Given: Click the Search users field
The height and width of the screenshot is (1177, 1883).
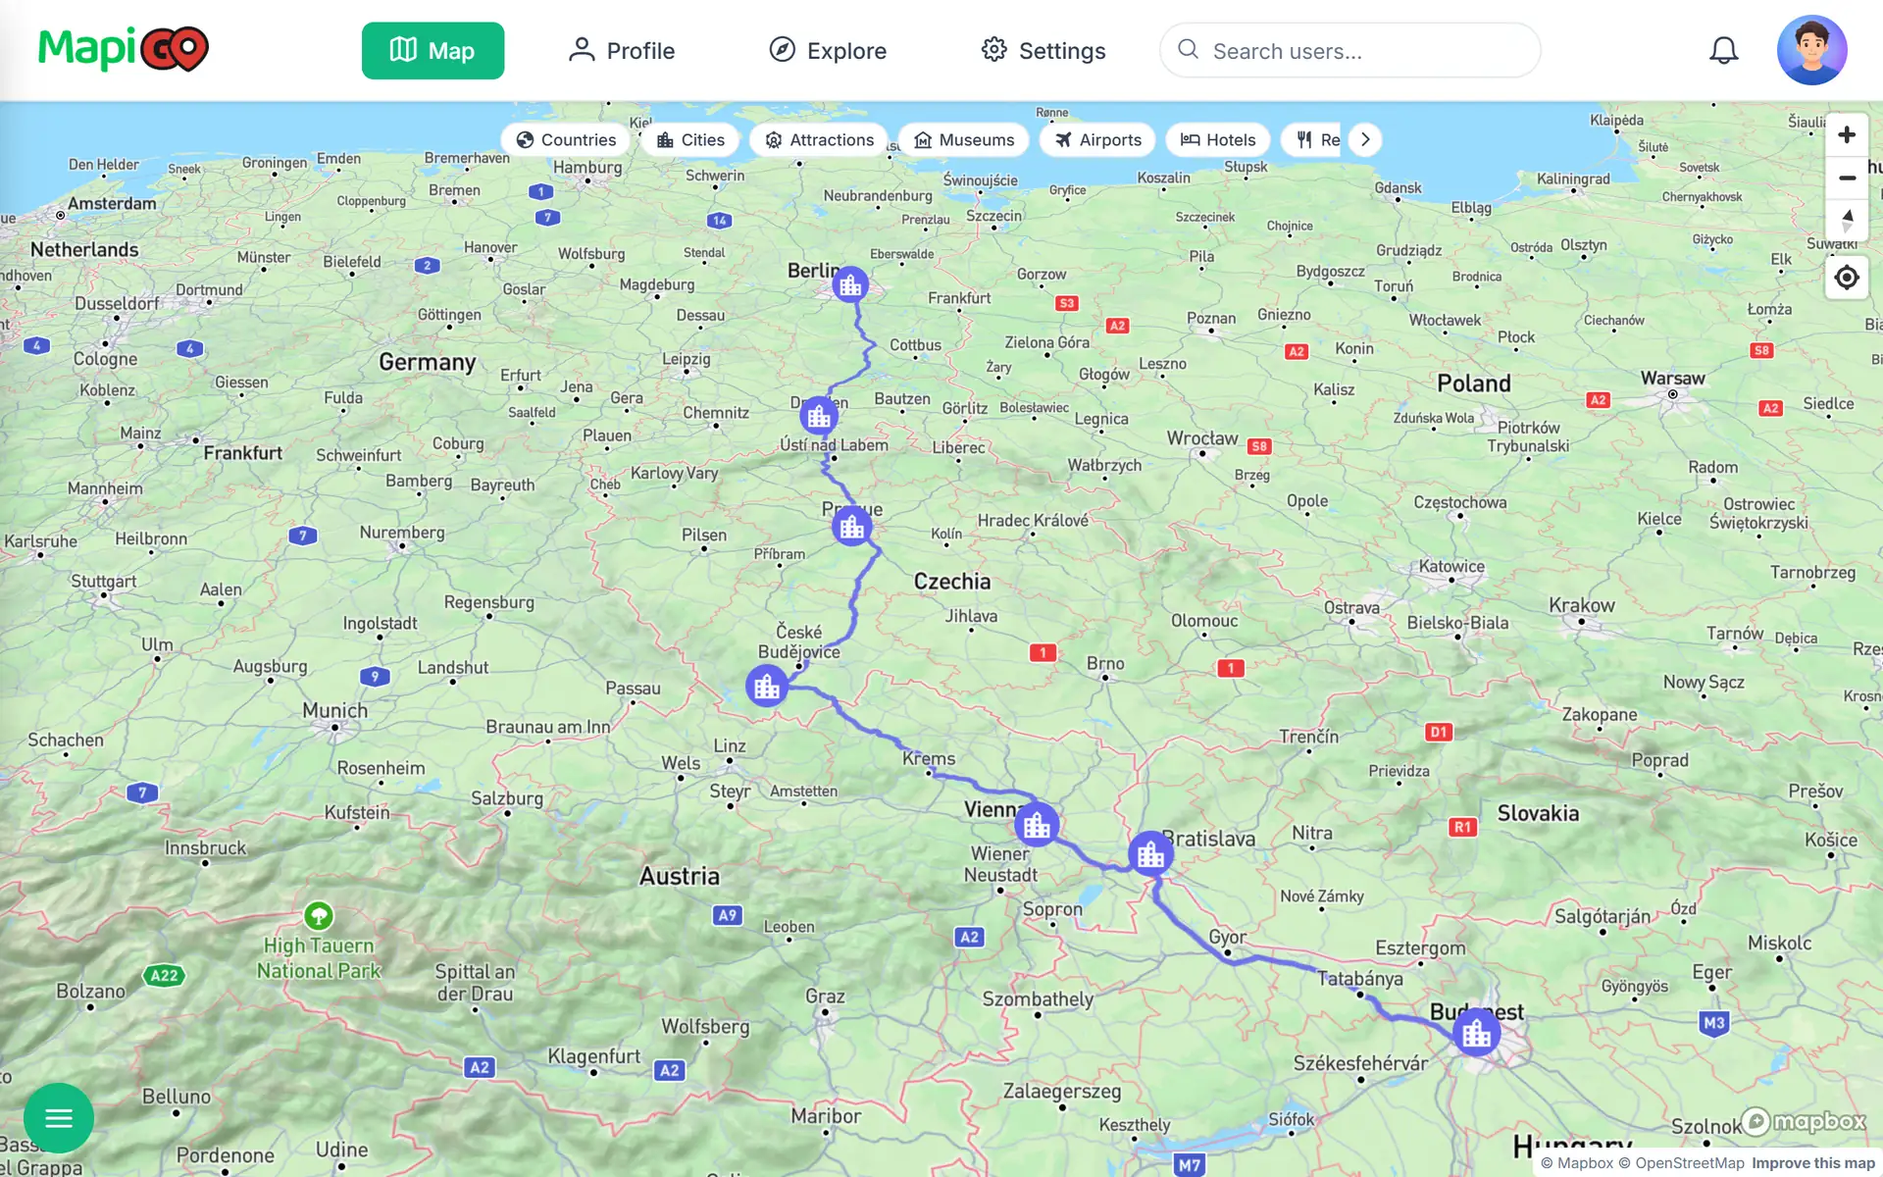Looking at the screenshot, I should (x=1349, y=50).
